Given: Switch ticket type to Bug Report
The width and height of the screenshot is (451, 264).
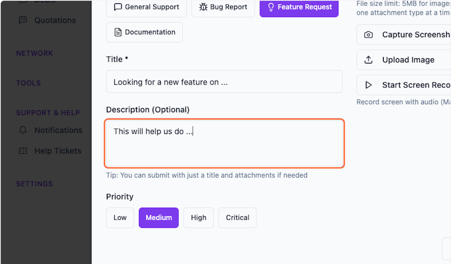Looking at the screenshot, I should click(223, 7).
